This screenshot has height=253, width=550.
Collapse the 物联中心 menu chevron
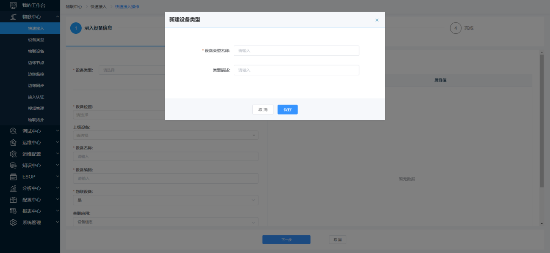coord(58,17)
